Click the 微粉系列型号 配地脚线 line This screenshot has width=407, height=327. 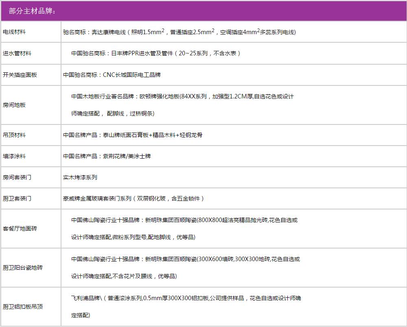133,237
